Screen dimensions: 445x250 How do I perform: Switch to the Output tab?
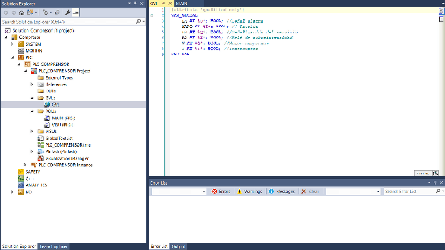(x=178, y=246)
